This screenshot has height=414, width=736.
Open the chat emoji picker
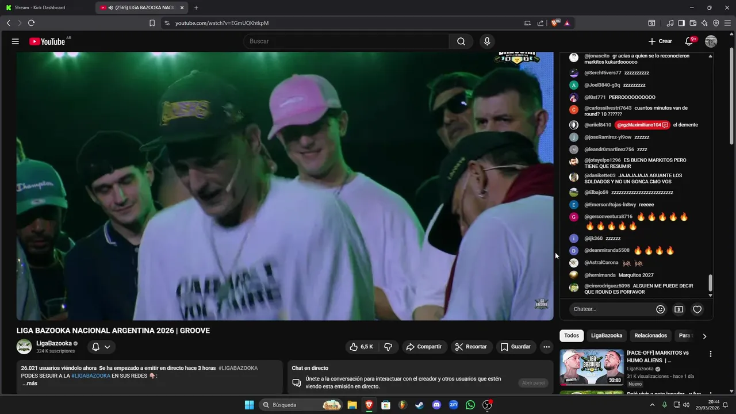tap(661, 309)
